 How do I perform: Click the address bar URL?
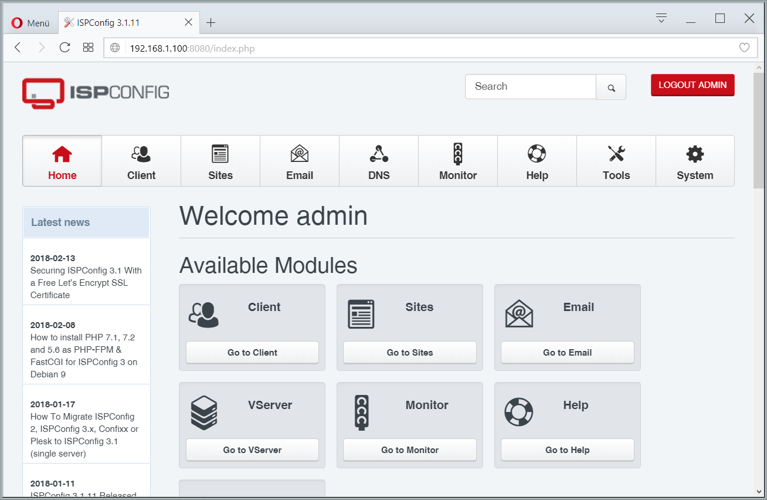pyautogui.click(x=192, y=48)
